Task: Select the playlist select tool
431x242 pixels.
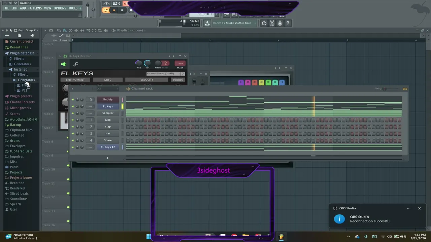Action: coord(94,30)
